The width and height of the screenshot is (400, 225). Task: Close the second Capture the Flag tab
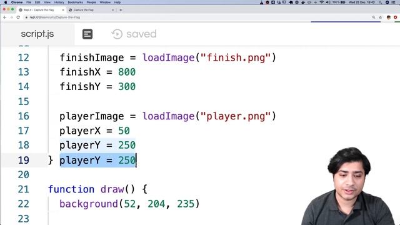tap(112, 10)
